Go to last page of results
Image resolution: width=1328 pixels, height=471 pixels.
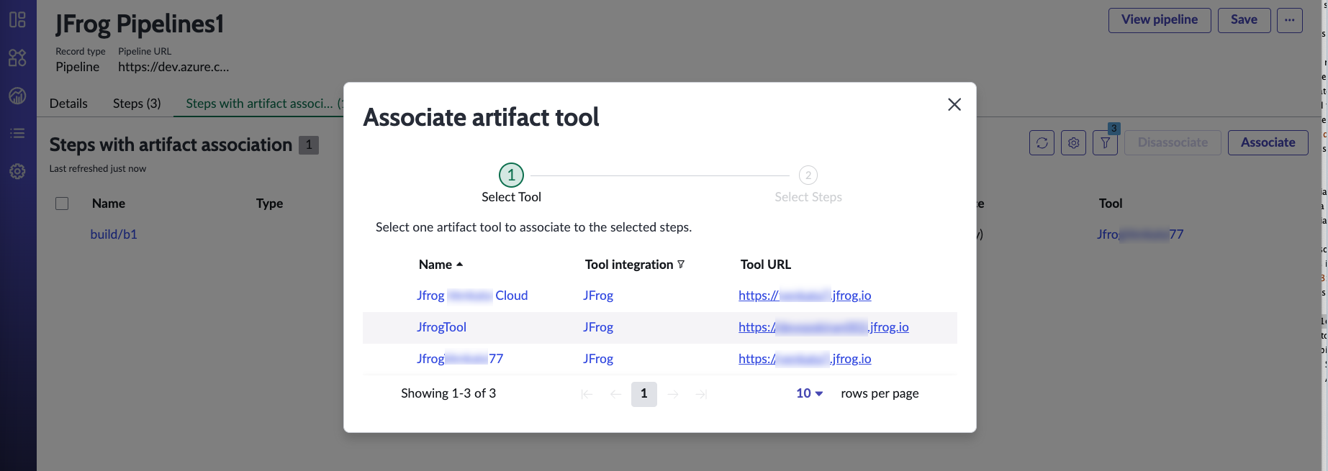[x=702, y=394]
